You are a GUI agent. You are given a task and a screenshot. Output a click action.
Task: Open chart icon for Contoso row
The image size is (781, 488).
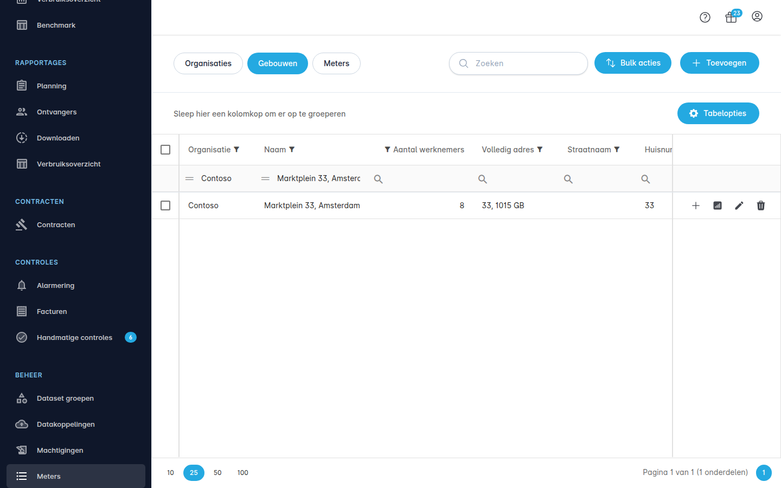pyautogui.click(x=718, y=206)
